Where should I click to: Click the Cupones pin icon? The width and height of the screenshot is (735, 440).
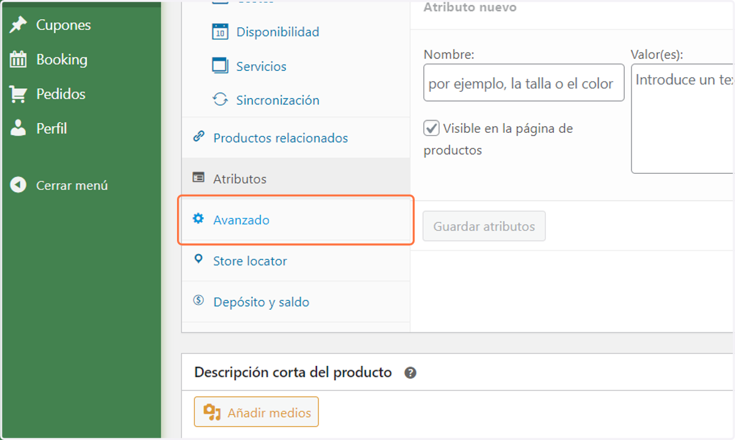pos(18,25)
